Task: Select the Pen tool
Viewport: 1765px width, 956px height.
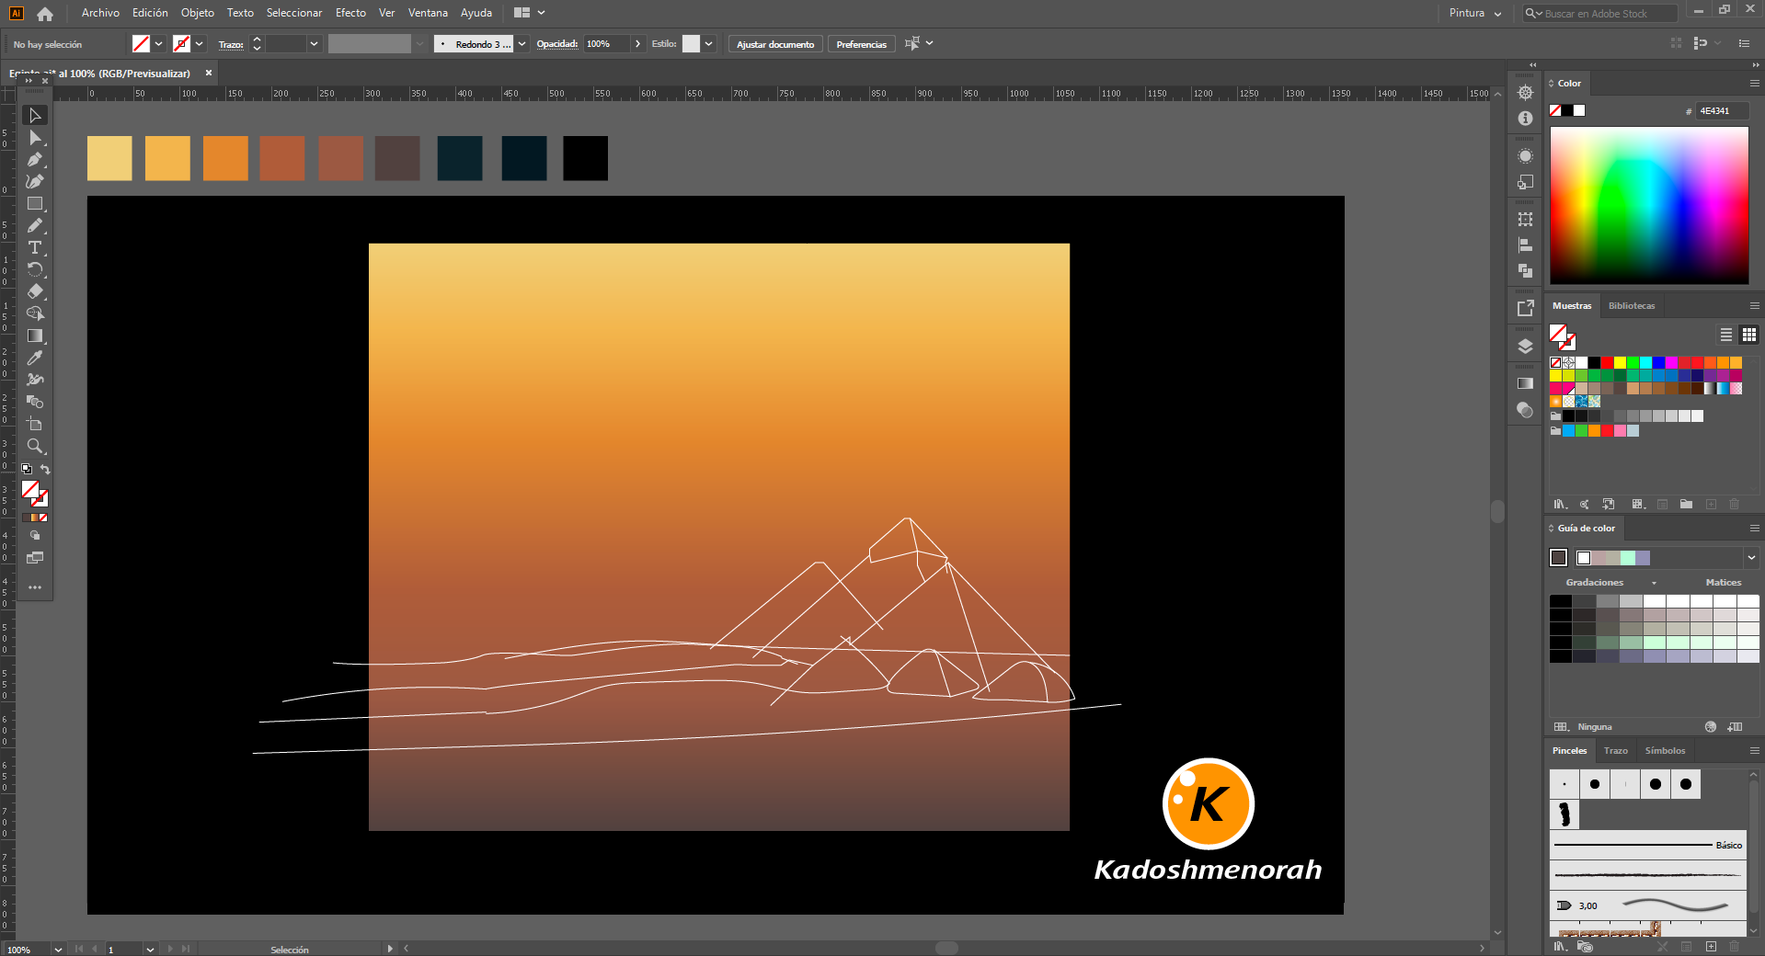Action: [35, 160]
